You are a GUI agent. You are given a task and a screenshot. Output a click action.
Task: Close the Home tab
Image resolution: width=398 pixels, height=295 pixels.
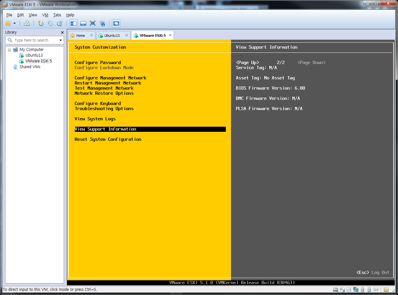coord(92,35)
